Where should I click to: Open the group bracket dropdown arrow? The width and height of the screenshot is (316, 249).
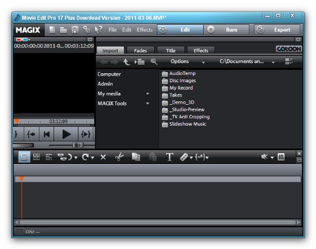[x=207, y=158]
